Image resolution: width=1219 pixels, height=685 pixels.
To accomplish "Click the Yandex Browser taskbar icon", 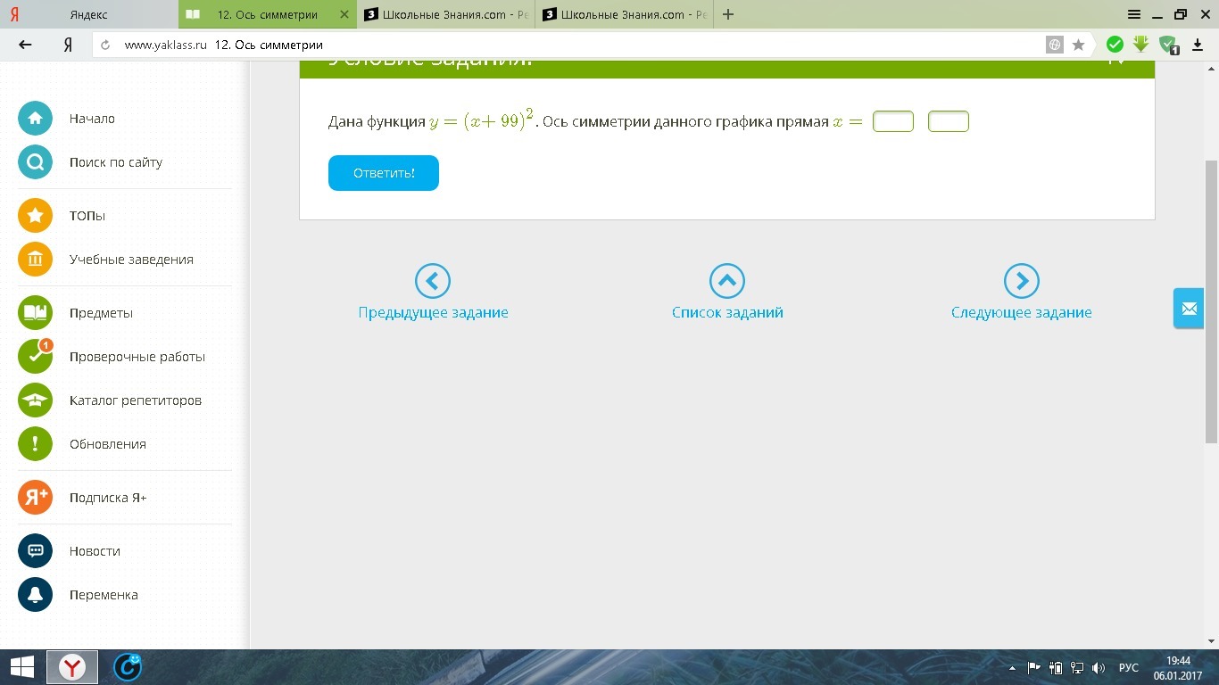I will [72, 667].
